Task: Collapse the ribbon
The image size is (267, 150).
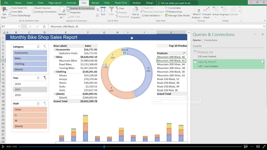Action: (x=264, y=21)
